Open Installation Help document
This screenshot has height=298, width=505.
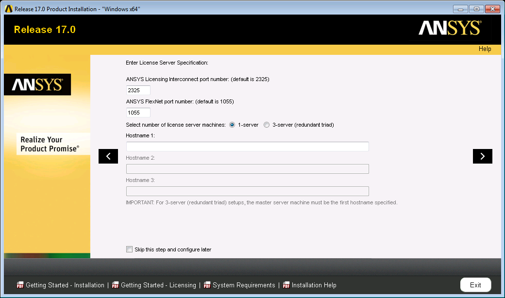point(314,285)
